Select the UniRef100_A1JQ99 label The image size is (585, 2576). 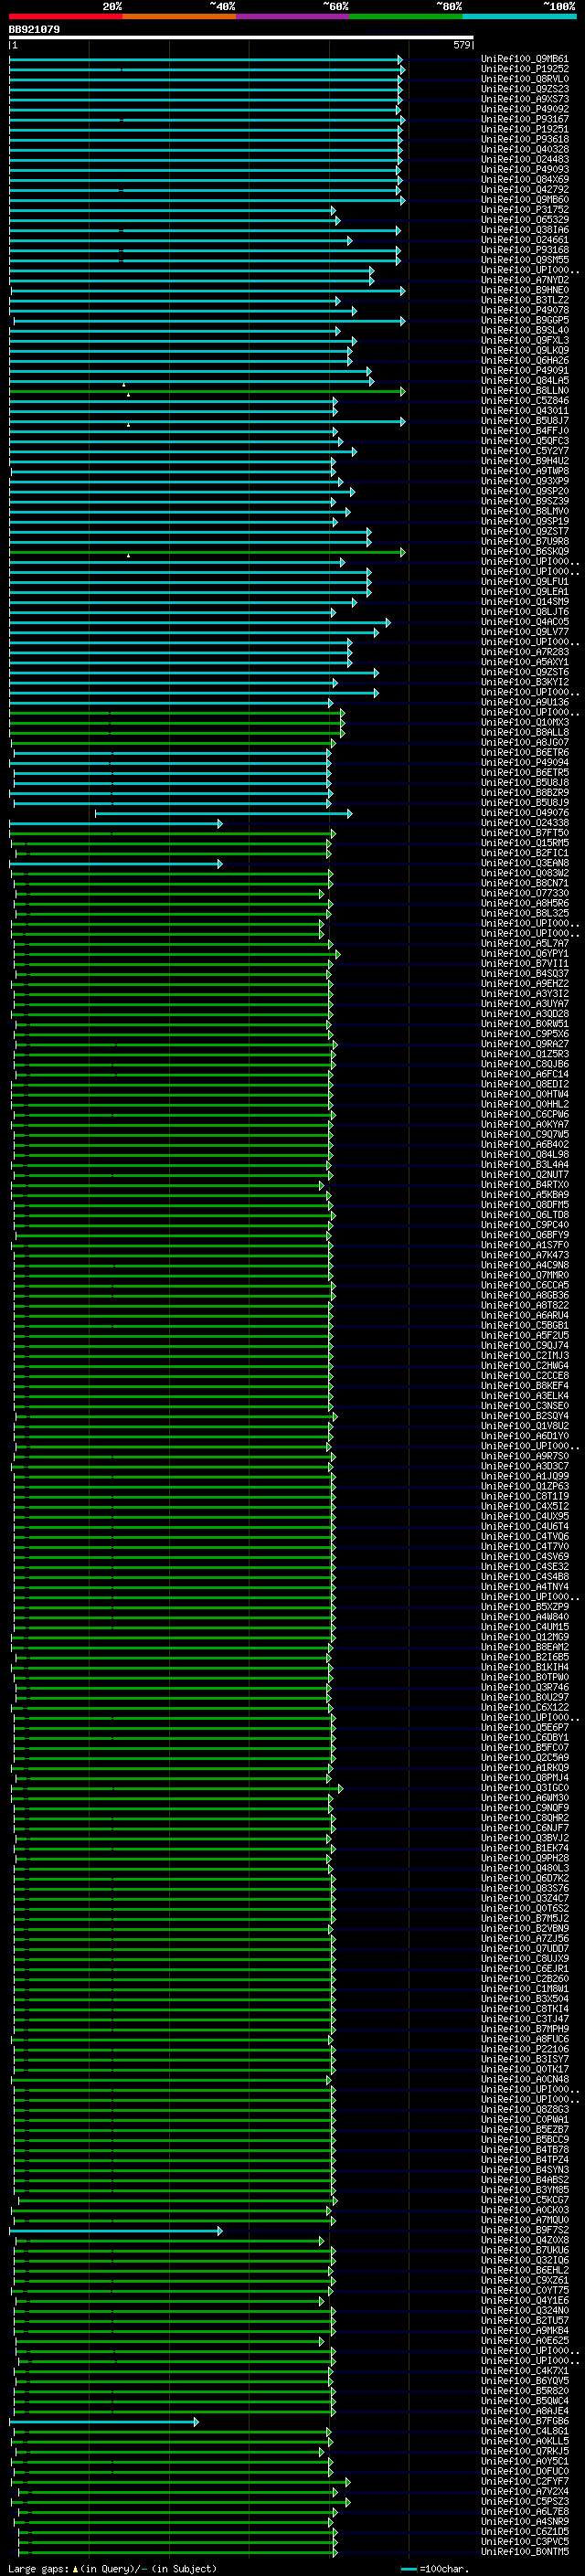[x=525, y=1476]
